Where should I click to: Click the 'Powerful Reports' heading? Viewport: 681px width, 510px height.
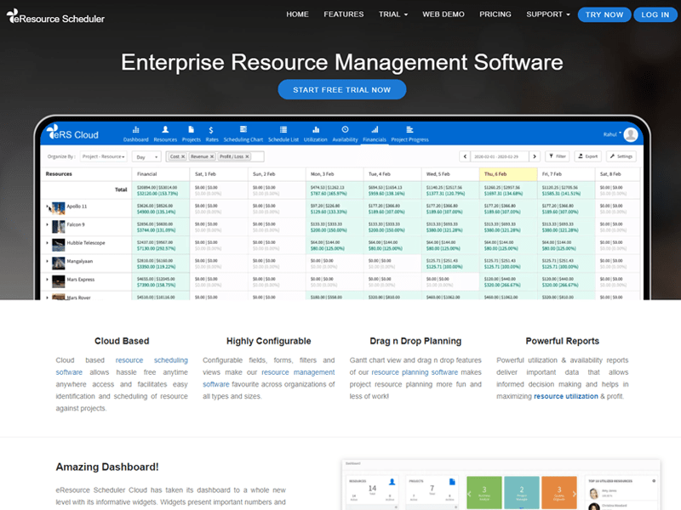pyautogui.click(x=563, y=341)
